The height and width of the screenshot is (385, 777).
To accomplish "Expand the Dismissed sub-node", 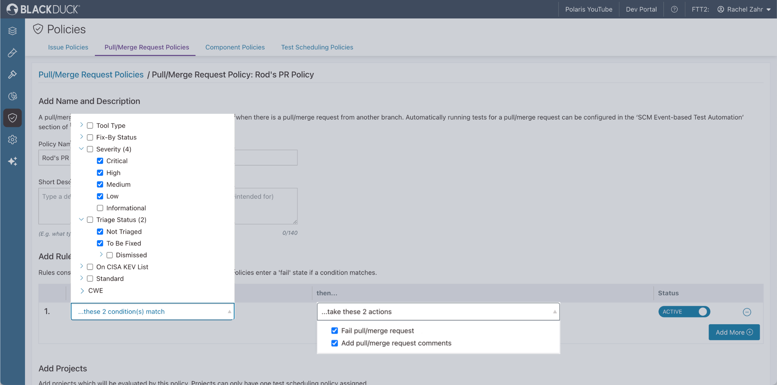I will click(x=101, y=255).
